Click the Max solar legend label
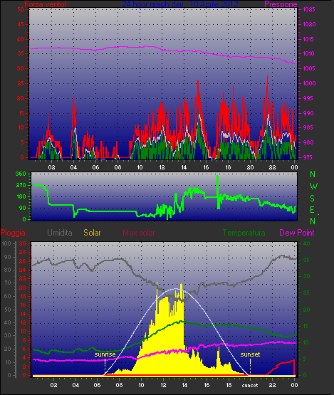334x395 pixels. click(x=139, y=233)
